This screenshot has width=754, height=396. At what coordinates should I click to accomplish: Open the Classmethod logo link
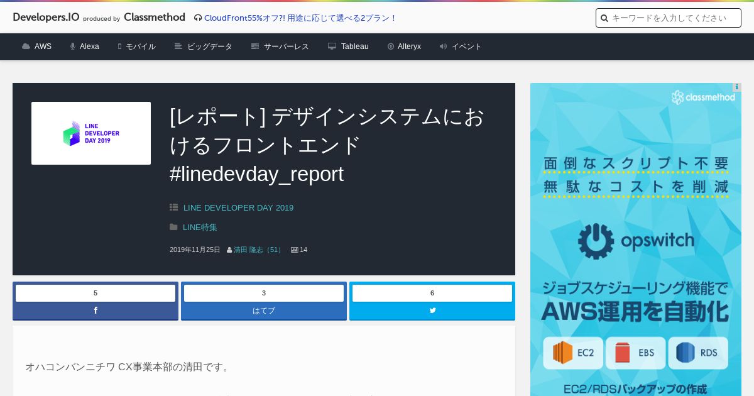tap(155, 18)
